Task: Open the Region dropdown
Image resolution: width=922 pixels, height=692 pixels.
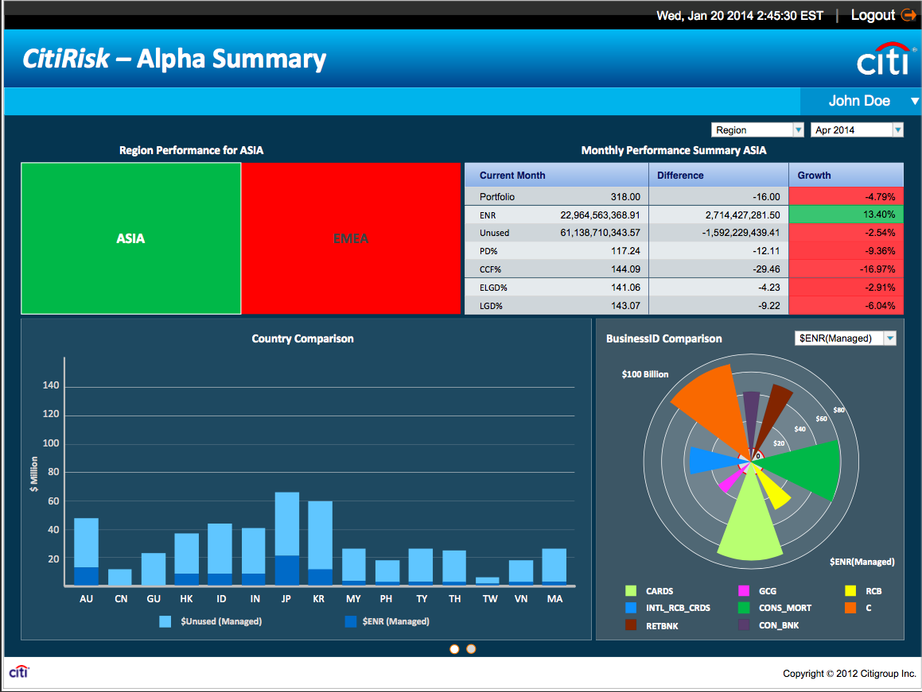Action: coord(757,130)
